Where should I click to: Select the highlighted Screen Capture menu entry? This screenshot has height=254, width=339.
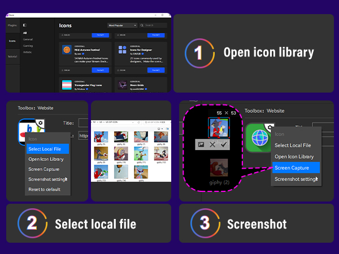pyautogui.click(x=295, y=168)
